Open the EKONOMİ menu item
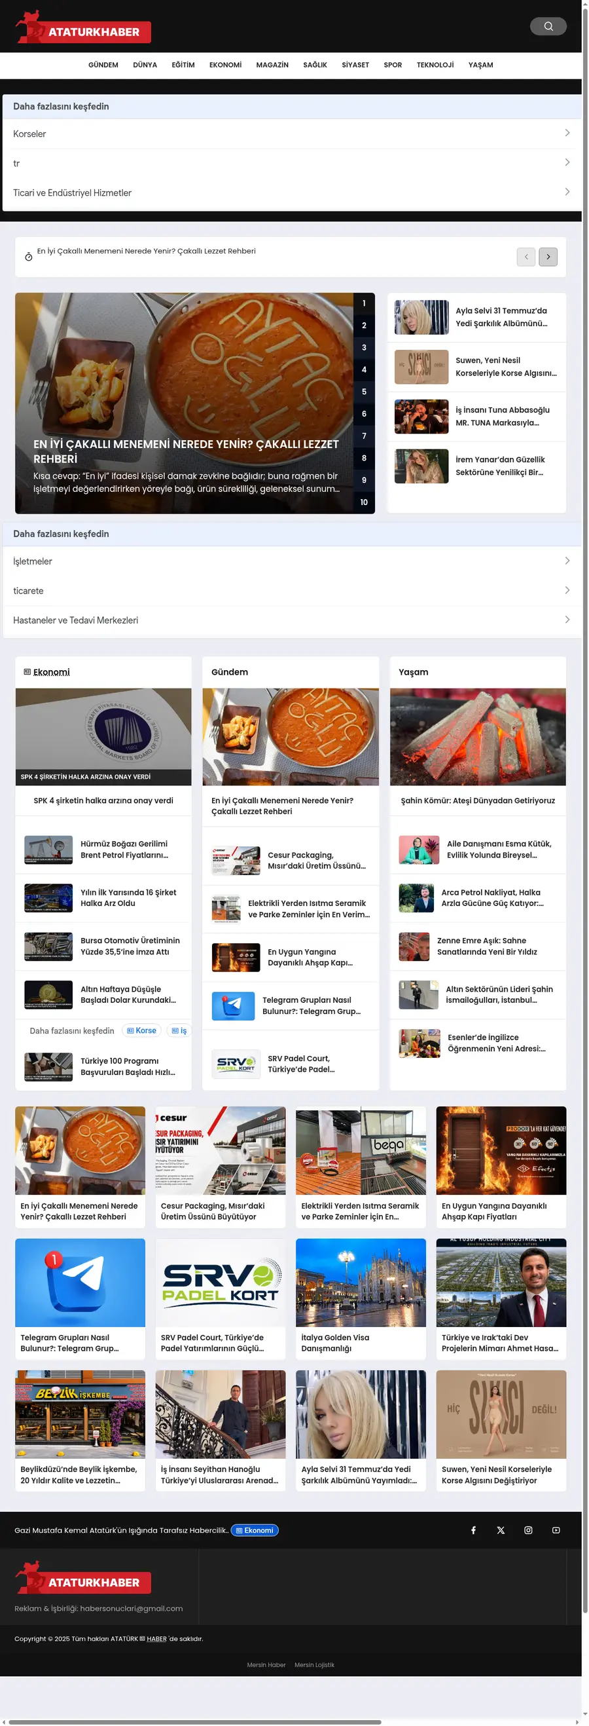Image resolution: width=589 pixels, height=1726 pixels. coord(225,65)
